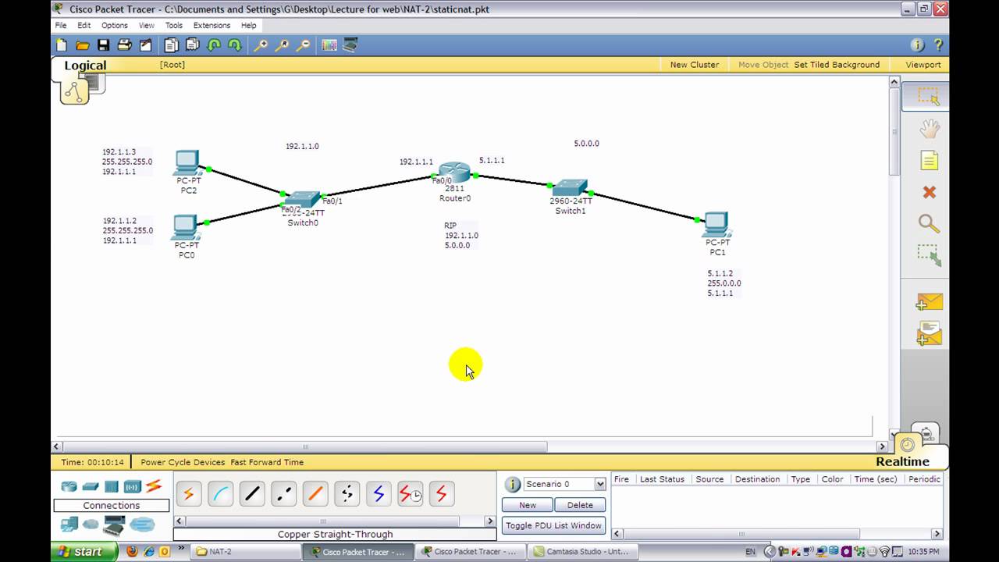Open the Extensions menu
The image size is (999, 562).
pos(212,25)
